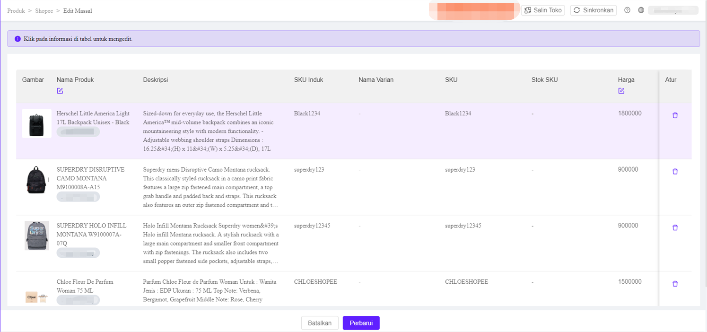The image size is (707, 332).
Task: Open the Superdry Disruptive Camo backpack thumbnail
Action: click(36, 180)
